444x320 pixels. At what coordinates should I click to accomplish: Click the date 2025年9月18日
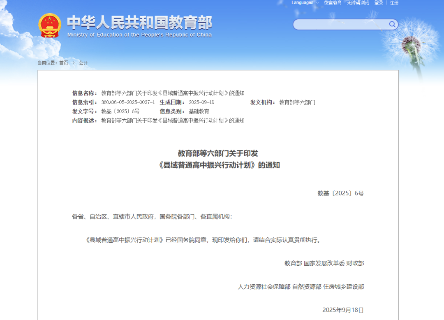pos(343,310)
